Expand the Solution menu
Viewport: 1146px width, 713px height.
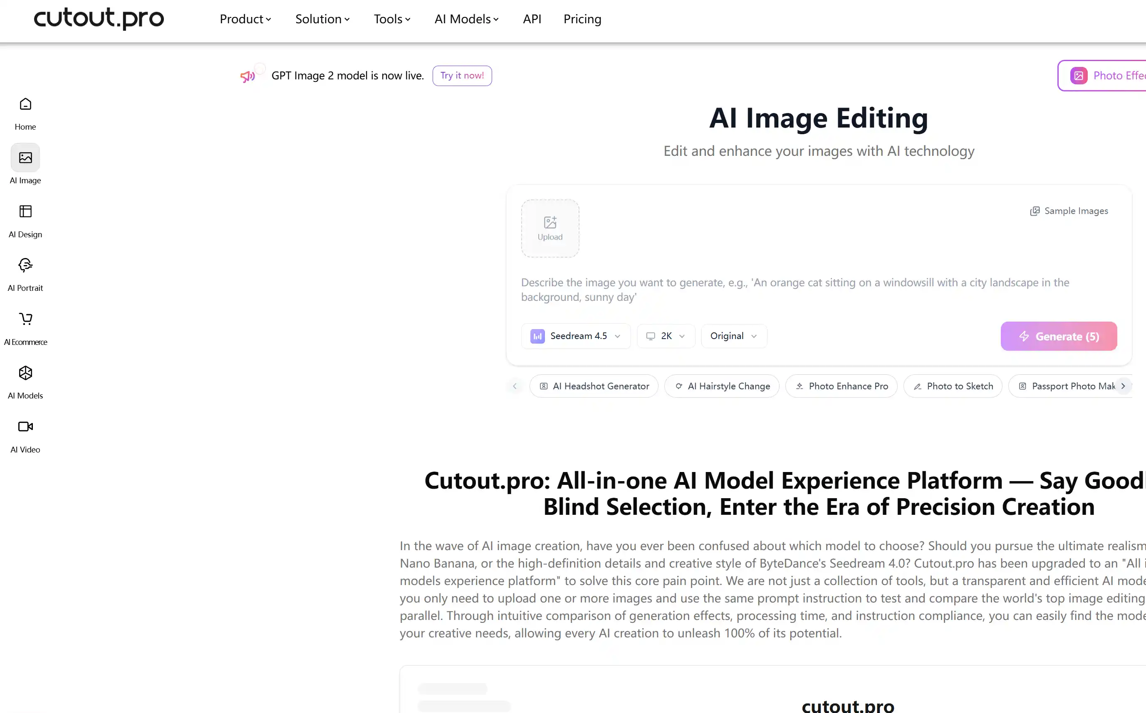tap(322, 19)
